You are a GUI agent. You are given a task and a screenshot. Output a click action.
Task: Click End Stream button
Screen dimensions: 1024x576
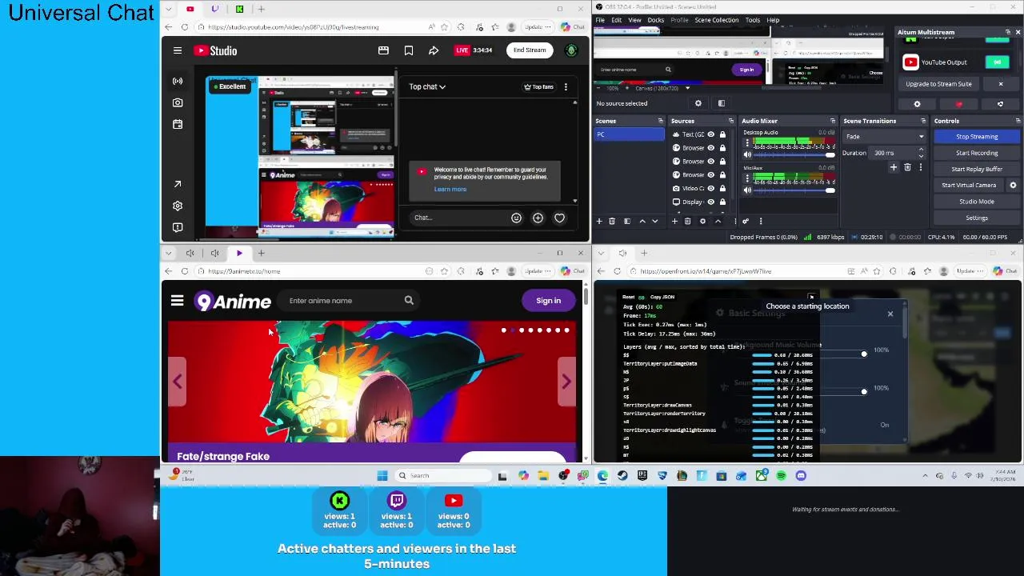tap(530, 50)
